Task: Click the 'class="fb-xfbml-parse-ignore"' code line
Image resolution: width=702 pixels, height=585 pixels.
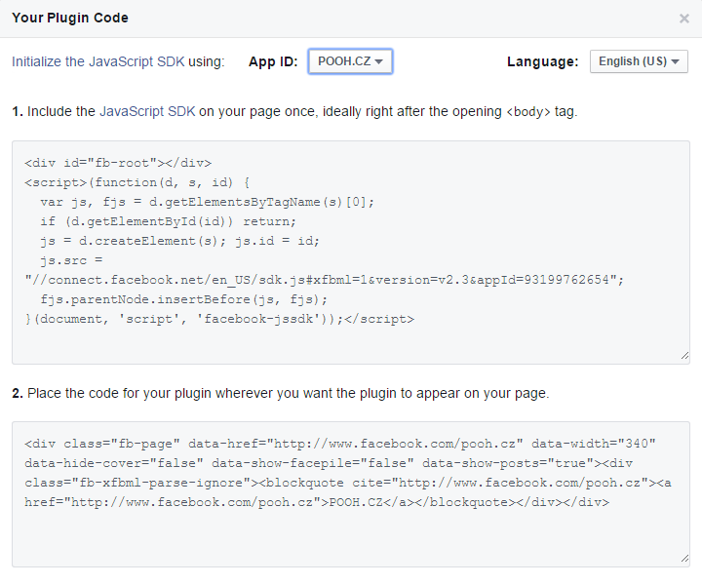Action: click(348, 483)
